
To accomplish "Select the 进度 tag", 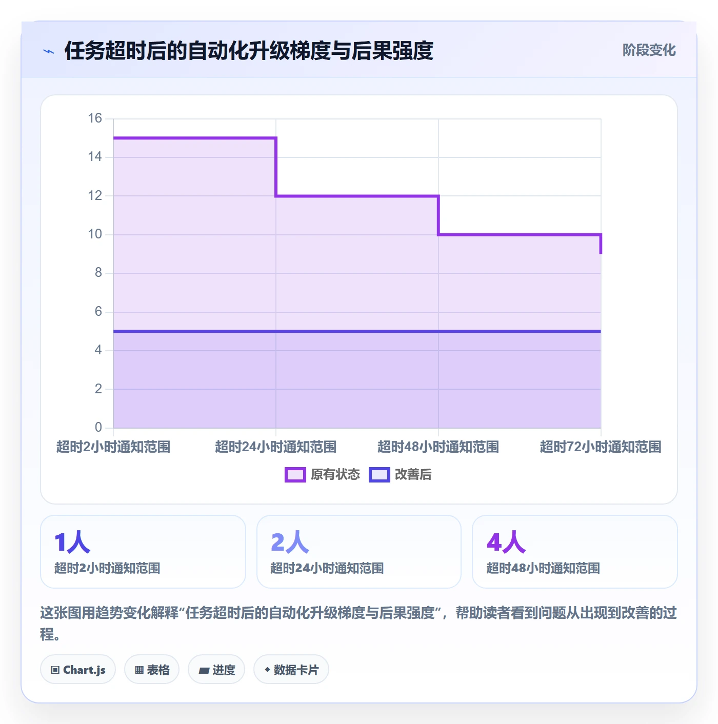I will tap(216, 670).
